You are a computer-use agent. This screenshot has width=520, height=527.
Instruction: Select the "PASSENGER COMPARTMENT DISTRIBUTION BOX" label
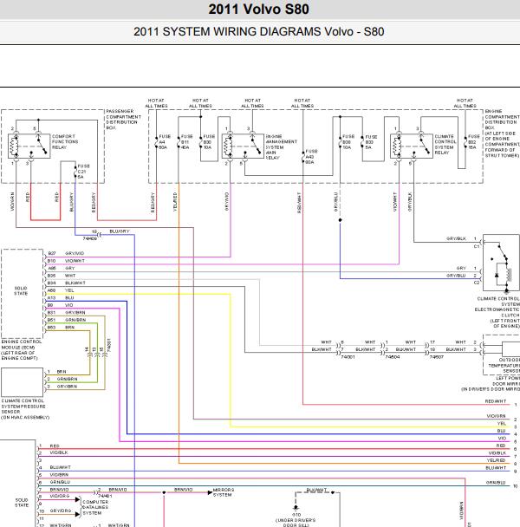(x=124, y=120)
